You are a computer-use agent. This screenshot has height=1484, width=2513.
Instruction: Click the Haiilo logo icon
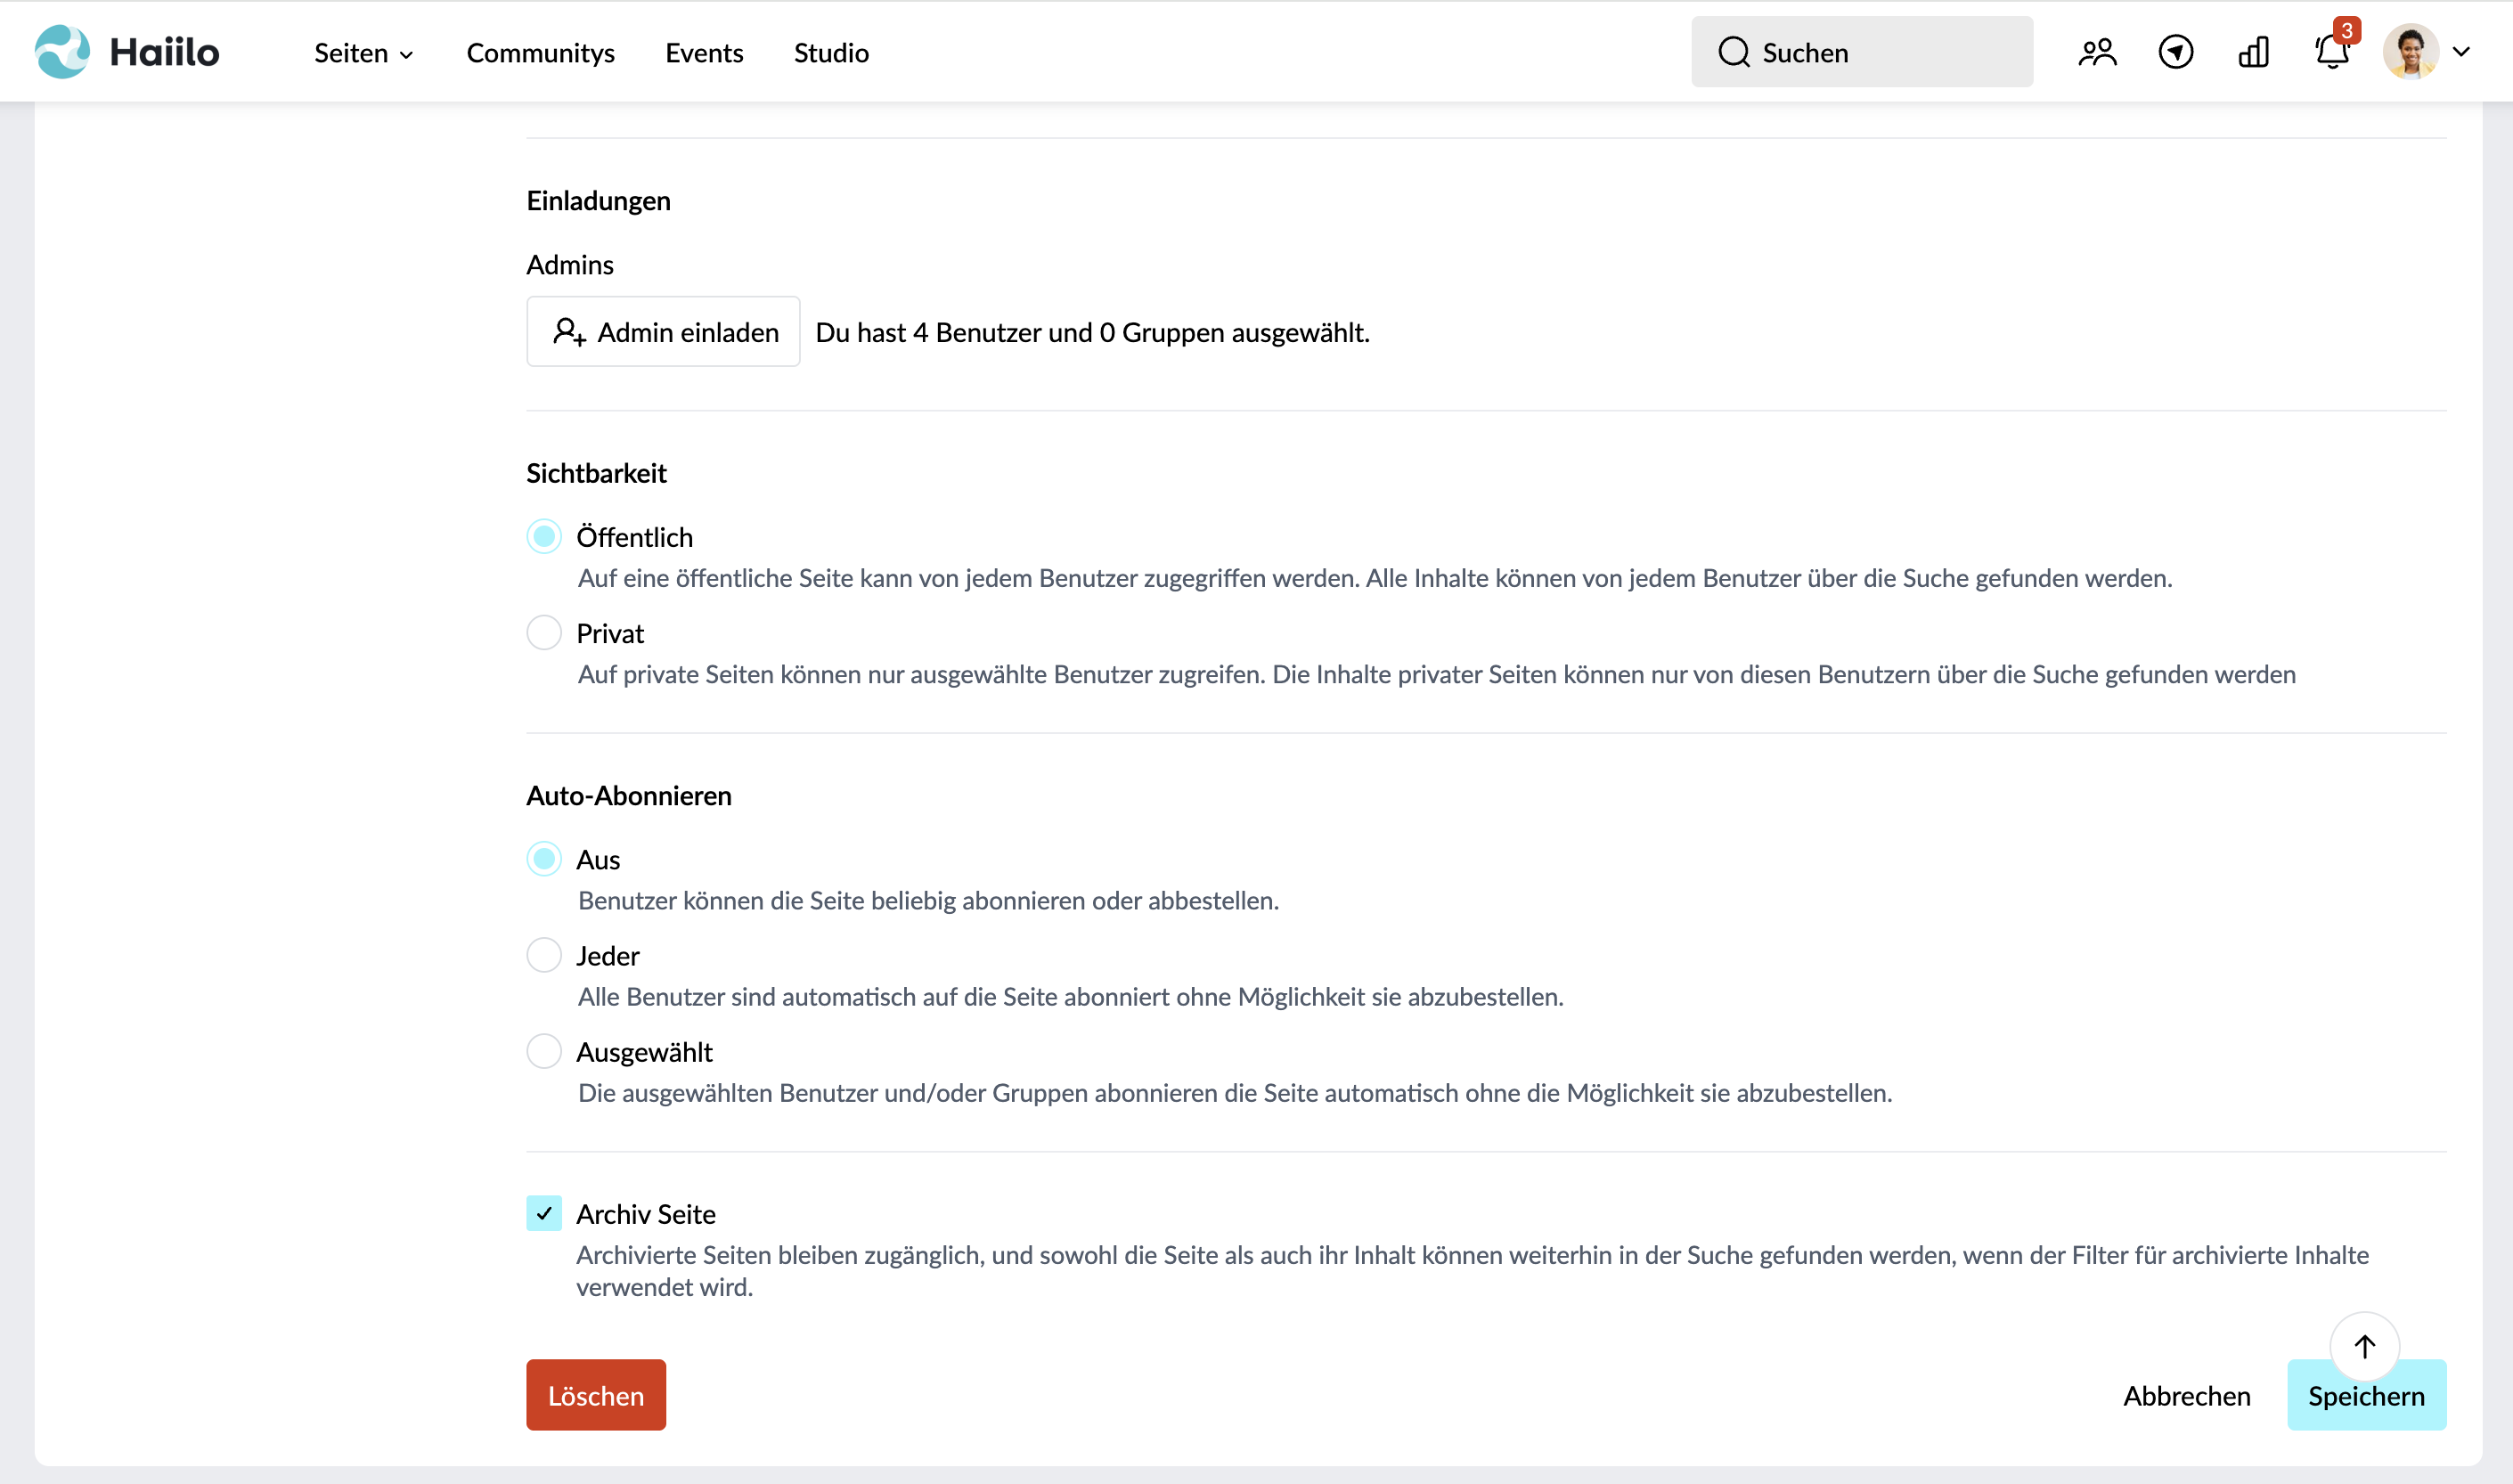pyautogui.click(x=62, y=52)
